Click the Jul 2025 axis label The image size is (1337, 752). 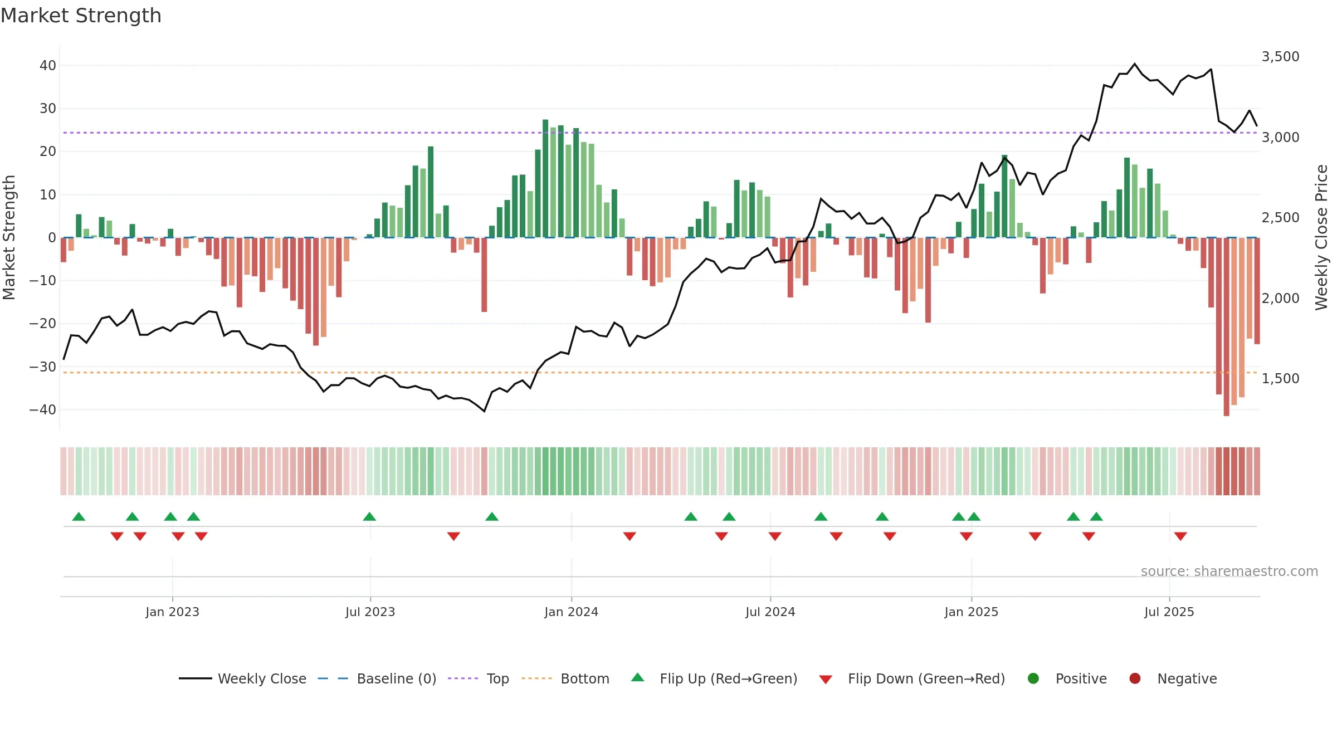click(x=1169, y=612)
